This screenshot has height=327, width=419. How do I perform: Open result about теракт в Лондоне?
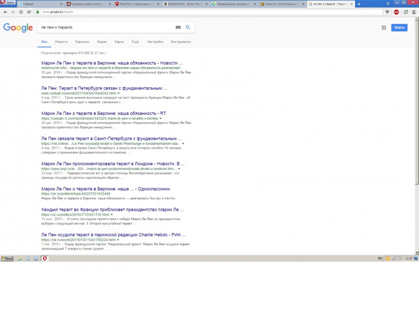(113, 164)
